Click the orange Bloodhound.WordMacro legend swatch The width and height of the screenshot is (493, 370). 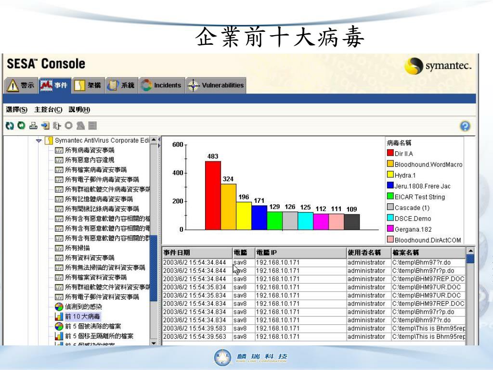(390, 164)
